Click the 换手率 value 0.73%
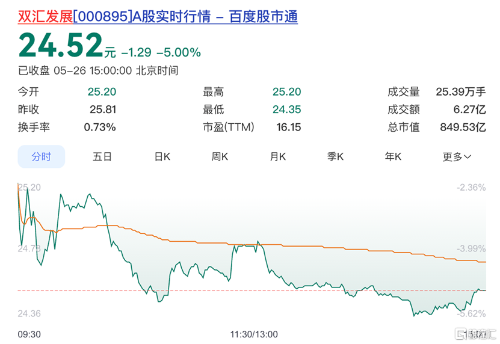The width and height of the screenshot is (500, 344). coord(100,127)
